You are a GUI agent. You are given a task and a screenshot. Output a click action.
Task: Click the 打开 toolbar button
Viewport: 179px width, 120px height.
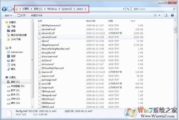click(x=21, y=15)
